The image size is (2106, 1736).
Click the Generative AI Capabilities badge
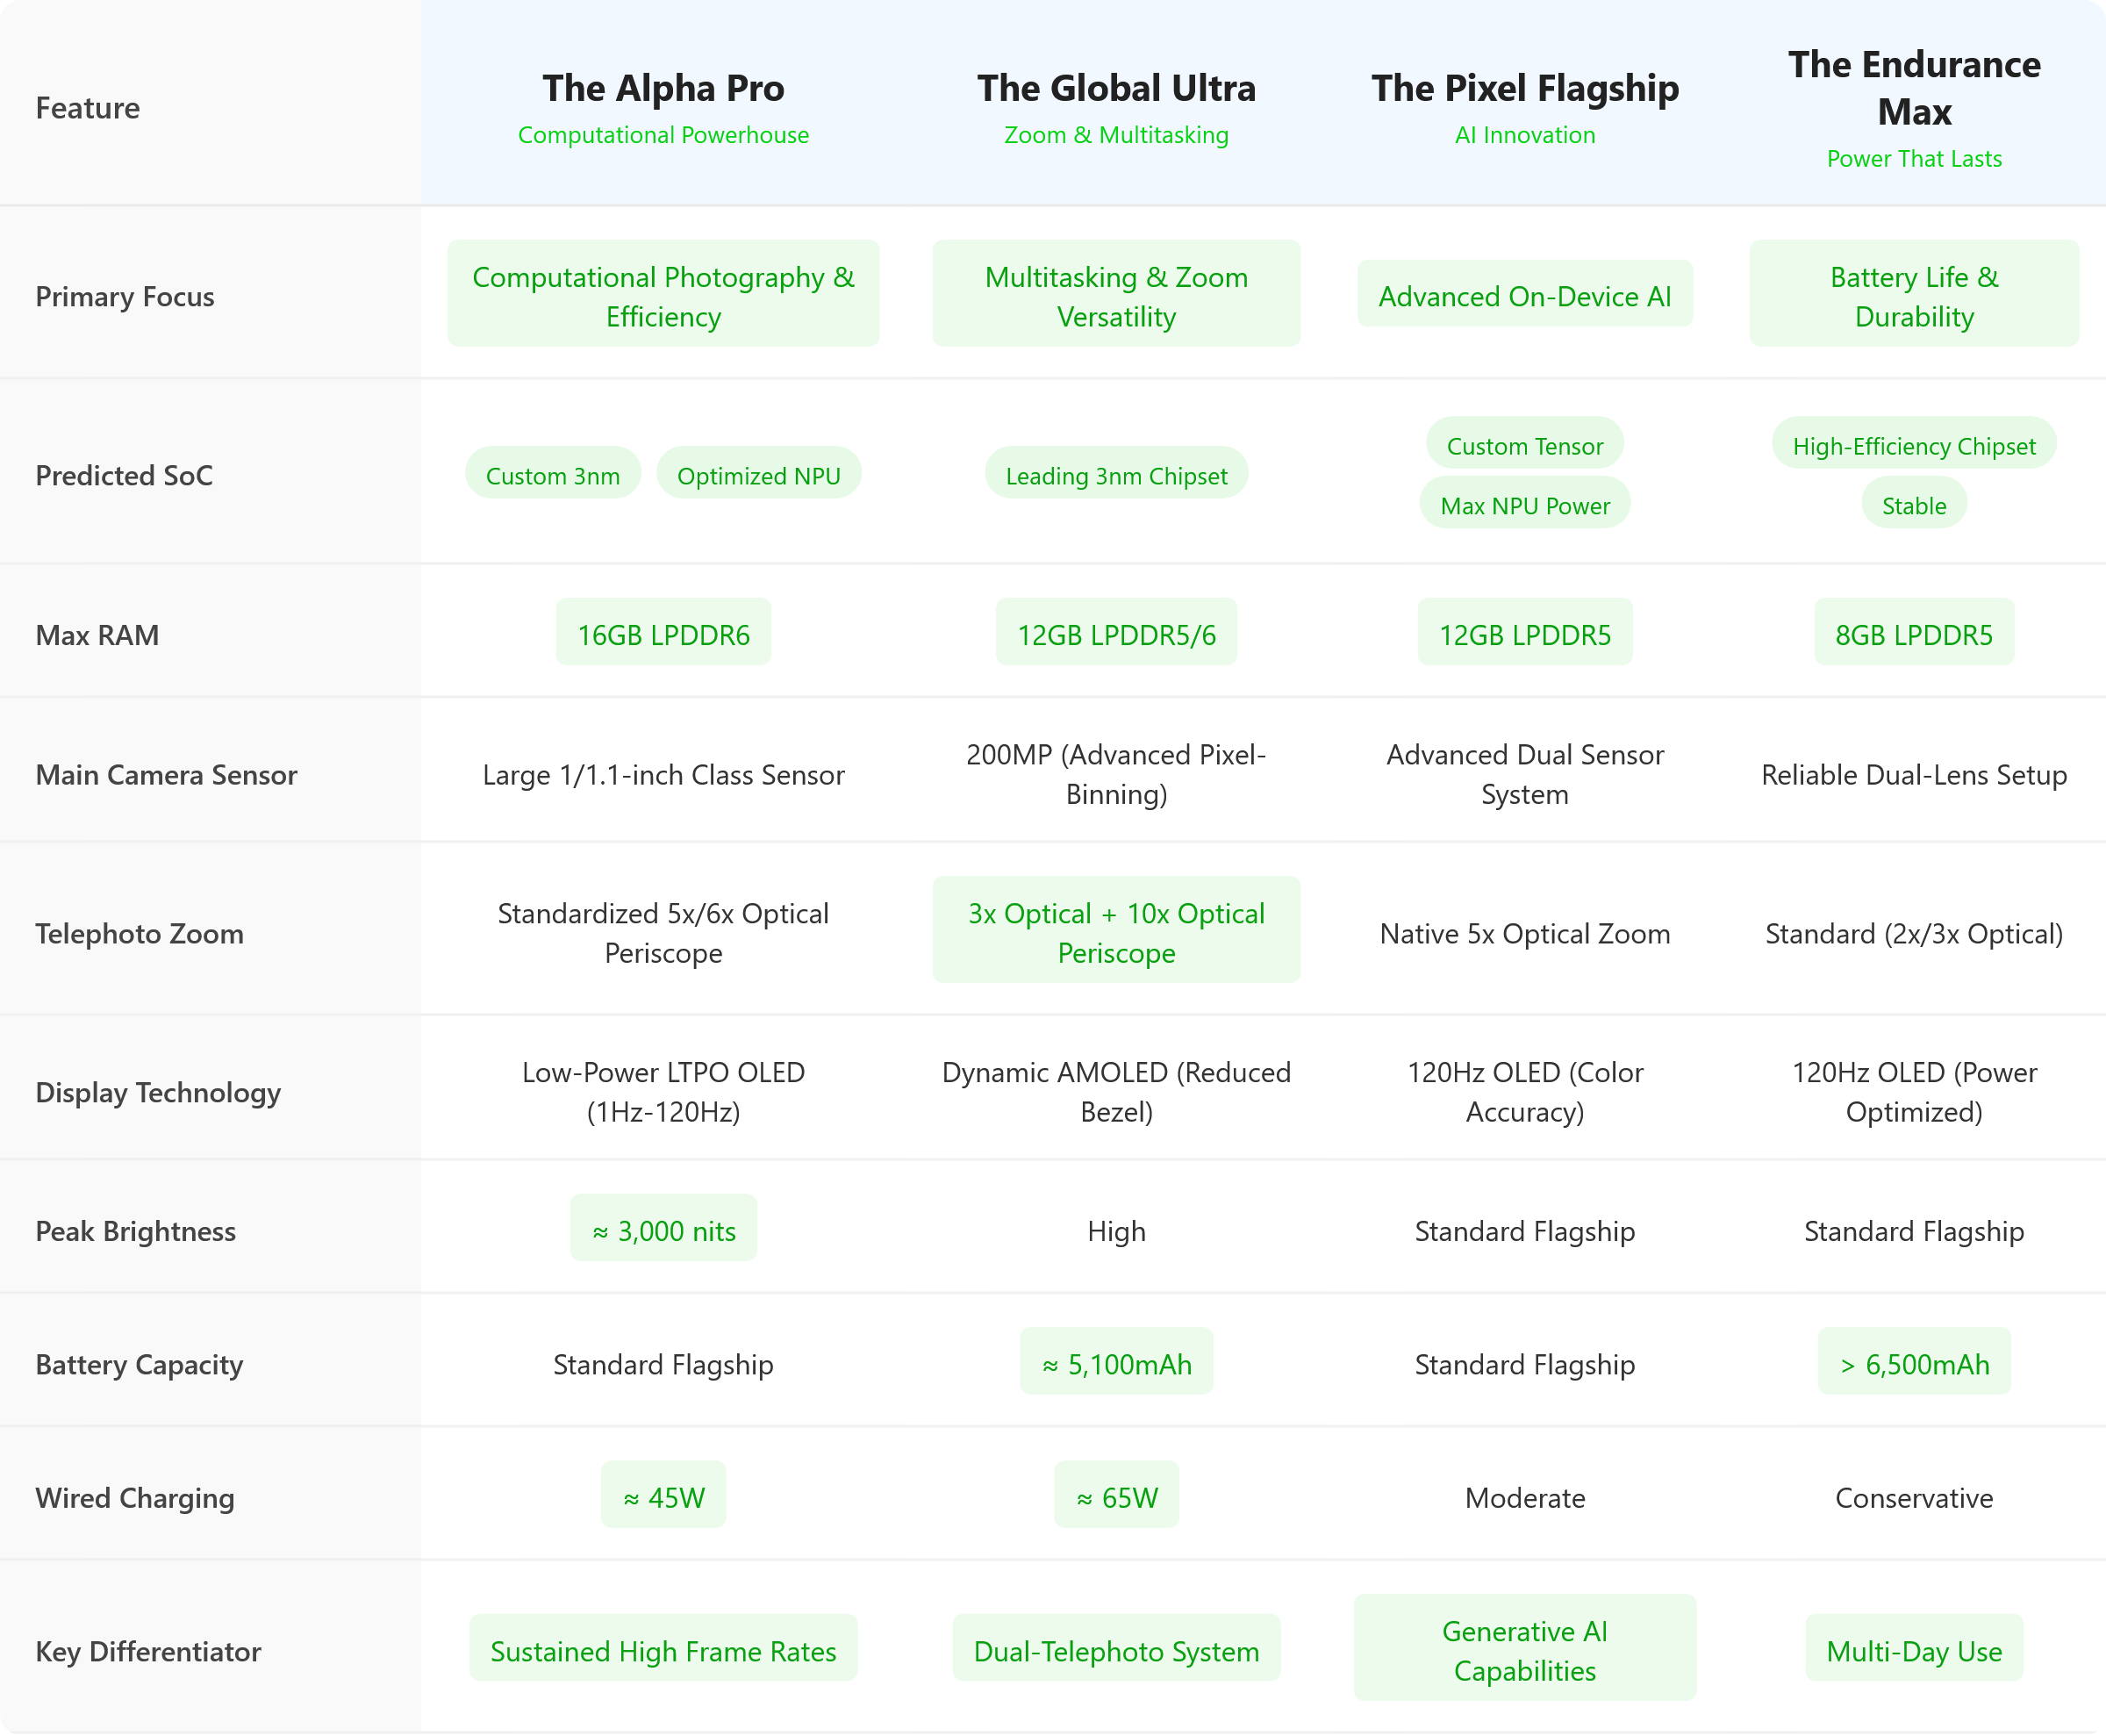click(1524, 1650)
